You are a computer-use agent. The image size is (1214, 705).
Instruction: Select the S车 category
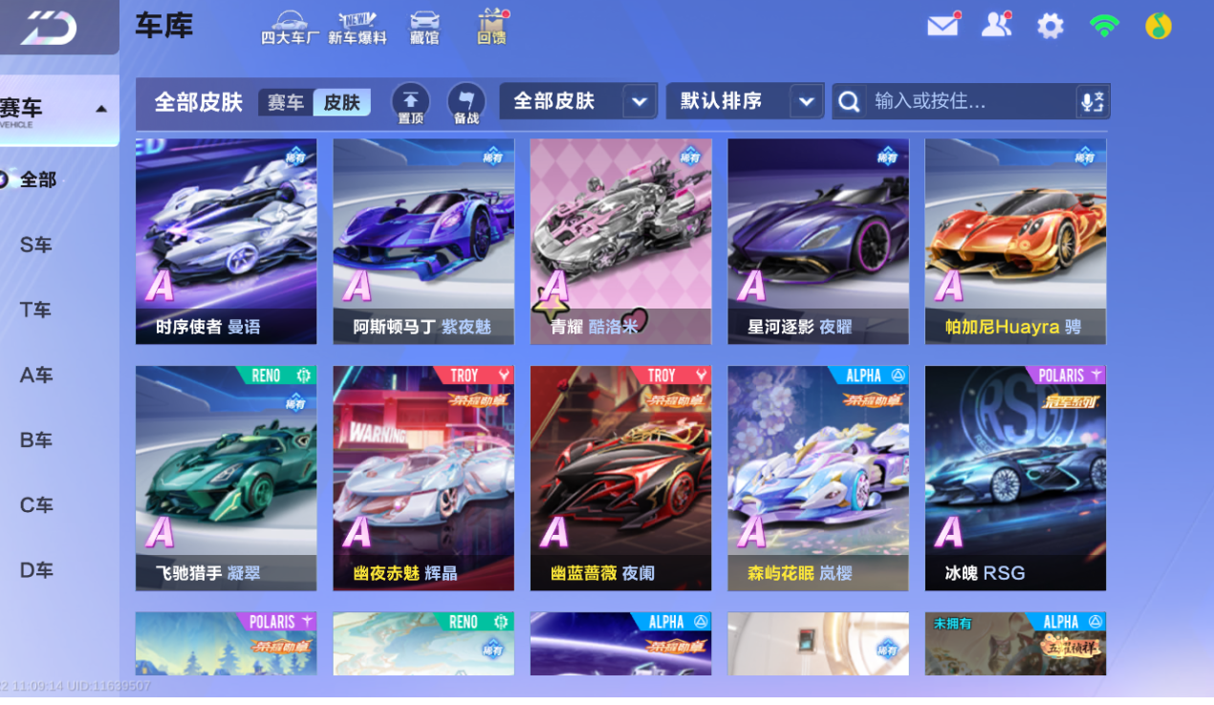point(36,246)
